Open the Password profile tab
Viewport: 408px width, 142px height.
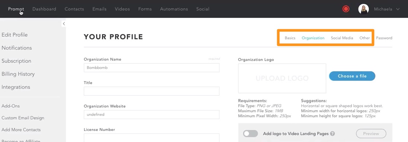[x=384, y=38]
